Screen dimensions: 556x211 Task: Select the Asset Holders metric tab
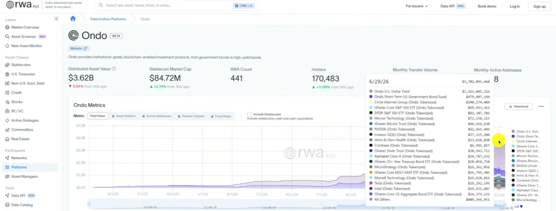tap(124, 116)
